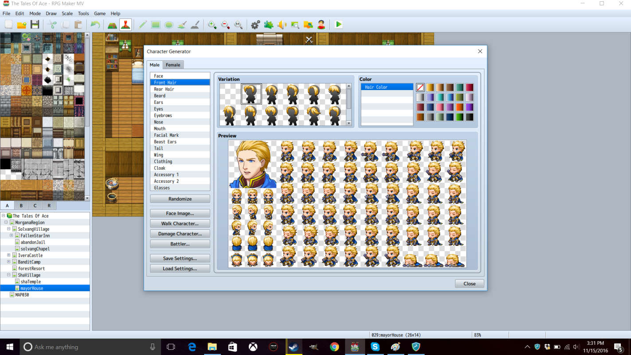631x355 pixels.
Task: Open Microsoft Edge from the taskbar
Action: pyautogui.click(x=192, y=347)
